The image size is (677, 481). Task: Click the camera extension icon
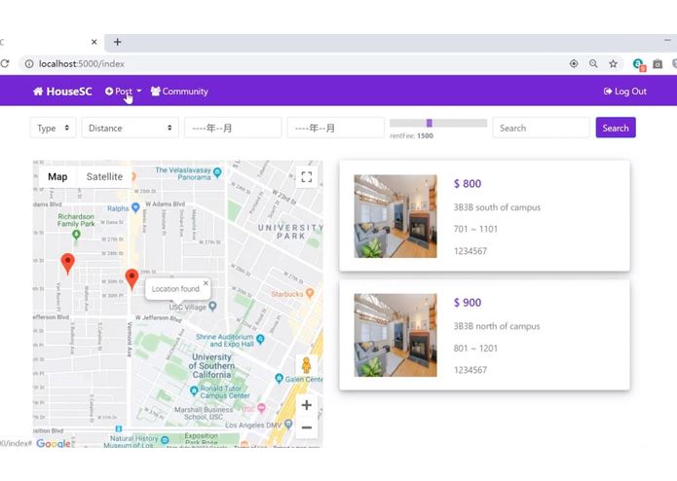(658, 64)
